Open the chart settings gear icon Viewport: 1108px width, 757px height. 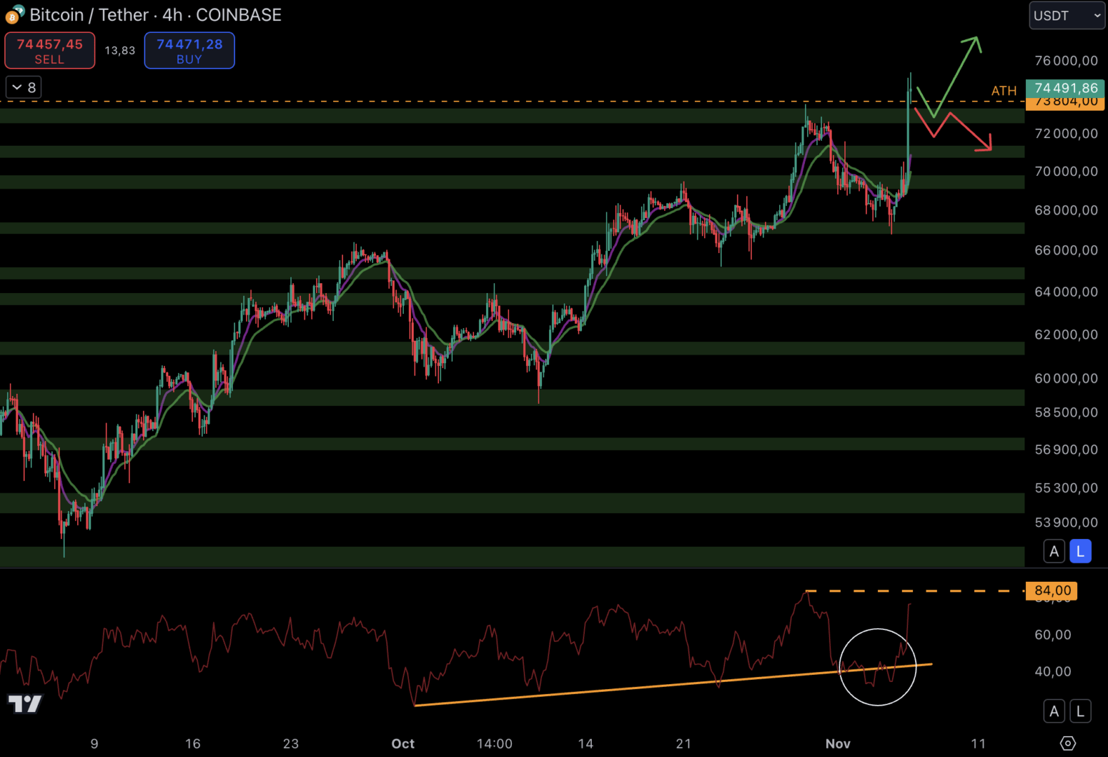coord(1067,743)
